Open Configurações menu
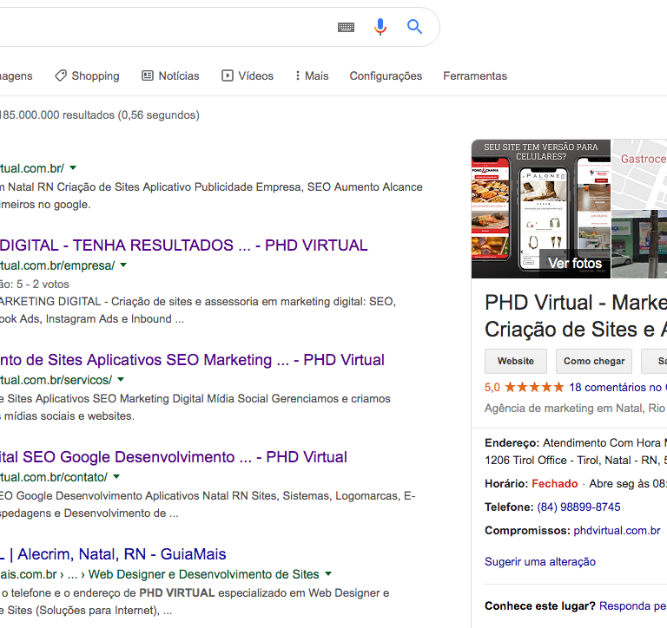 tap(386, 75)
